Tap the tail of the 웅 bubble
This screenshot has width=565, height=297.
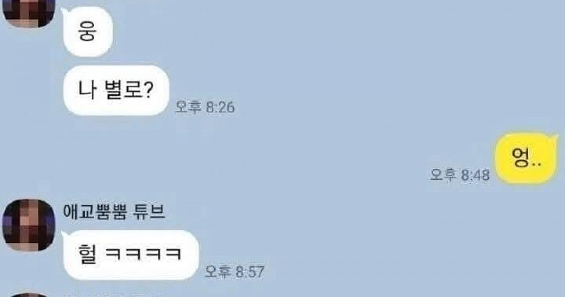point(67,11)
